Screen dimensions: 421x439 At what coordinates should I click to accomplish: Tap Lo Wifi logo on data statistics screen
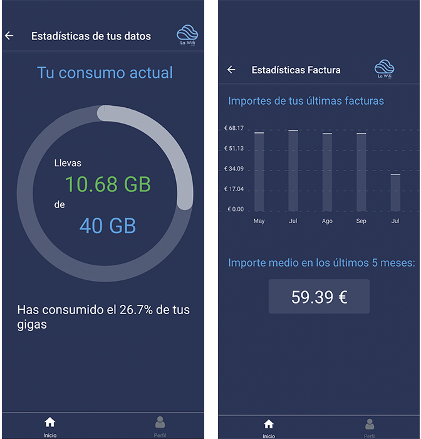pos(187,35)
